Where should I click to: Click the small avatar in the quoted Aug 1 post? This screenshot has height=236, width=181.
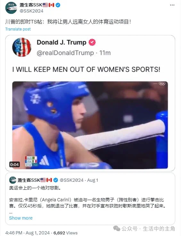(13, 180)
